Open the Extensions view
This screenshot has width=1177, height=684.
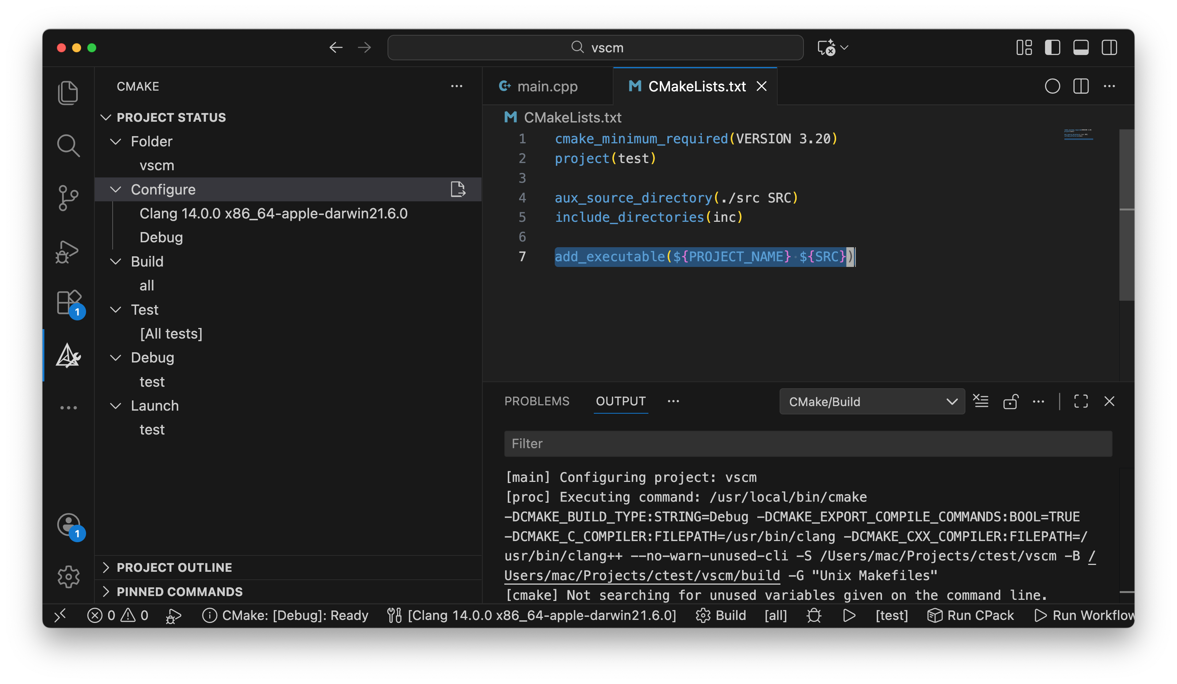(x=68, y=303)
